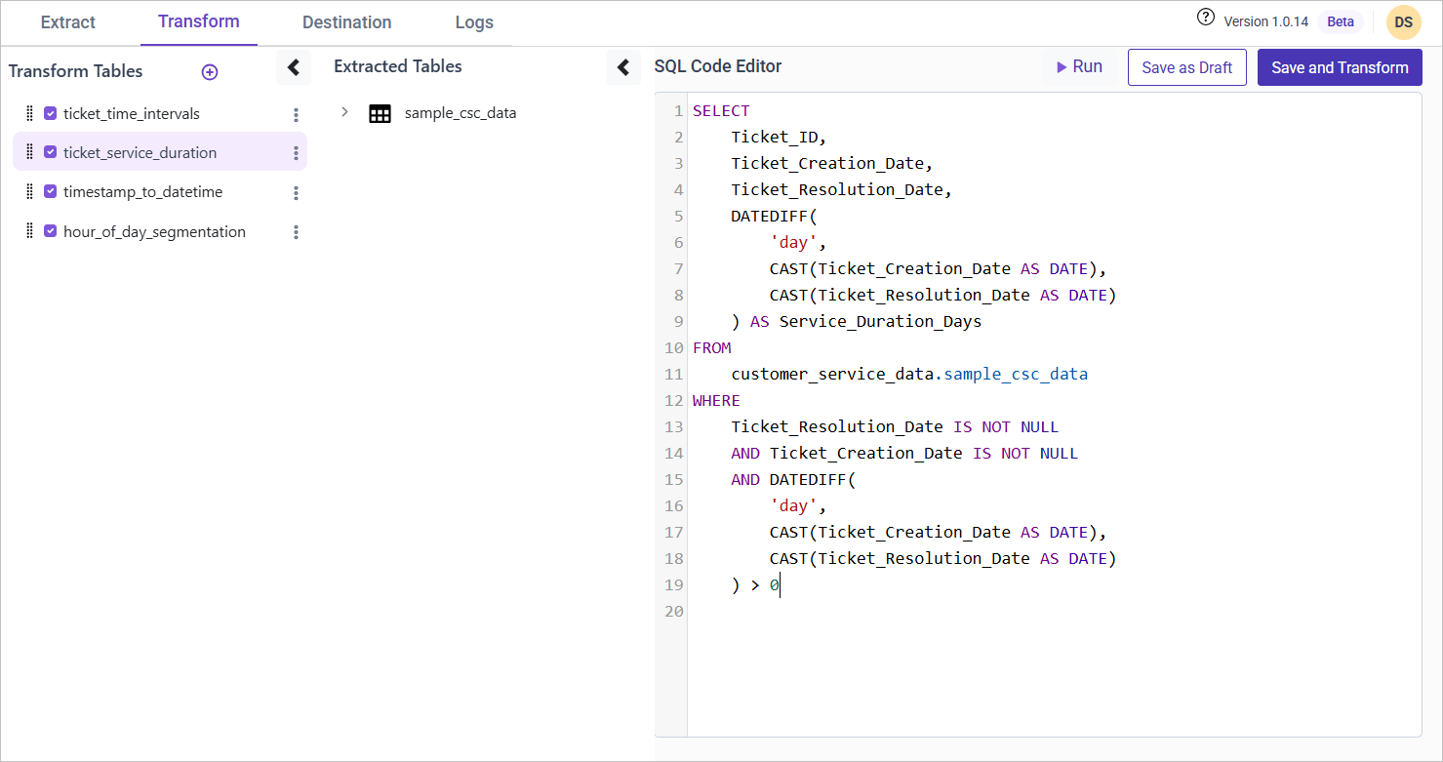Expand the sample_csc_data table tree
This screenshot has height=762, width=1443.
pyautogui.click(x=344, y=112)
